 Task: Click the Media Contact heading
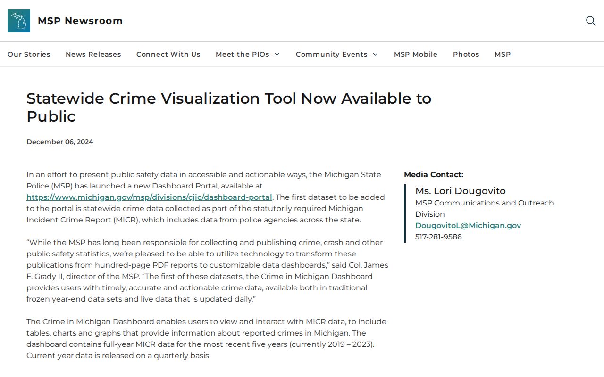pos(434,174)
